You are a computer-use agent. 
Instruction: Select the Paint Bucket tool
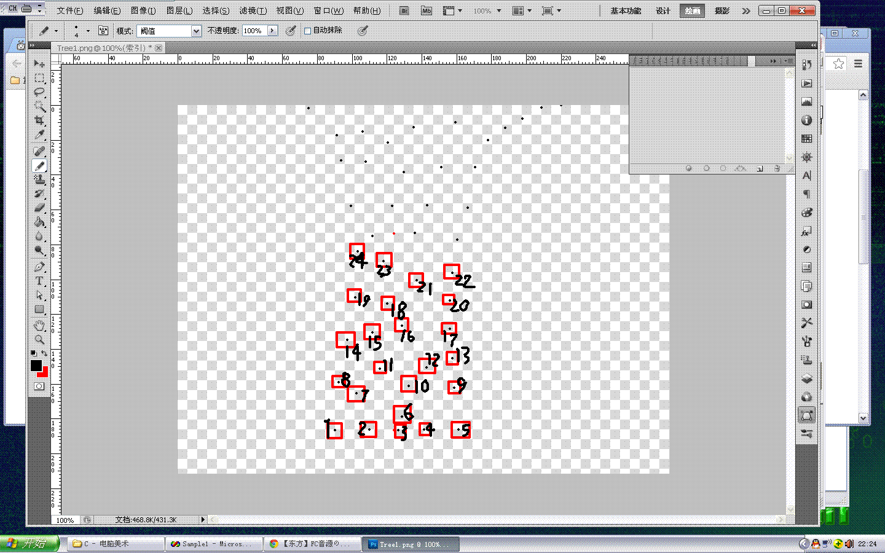tap(39, 222)
